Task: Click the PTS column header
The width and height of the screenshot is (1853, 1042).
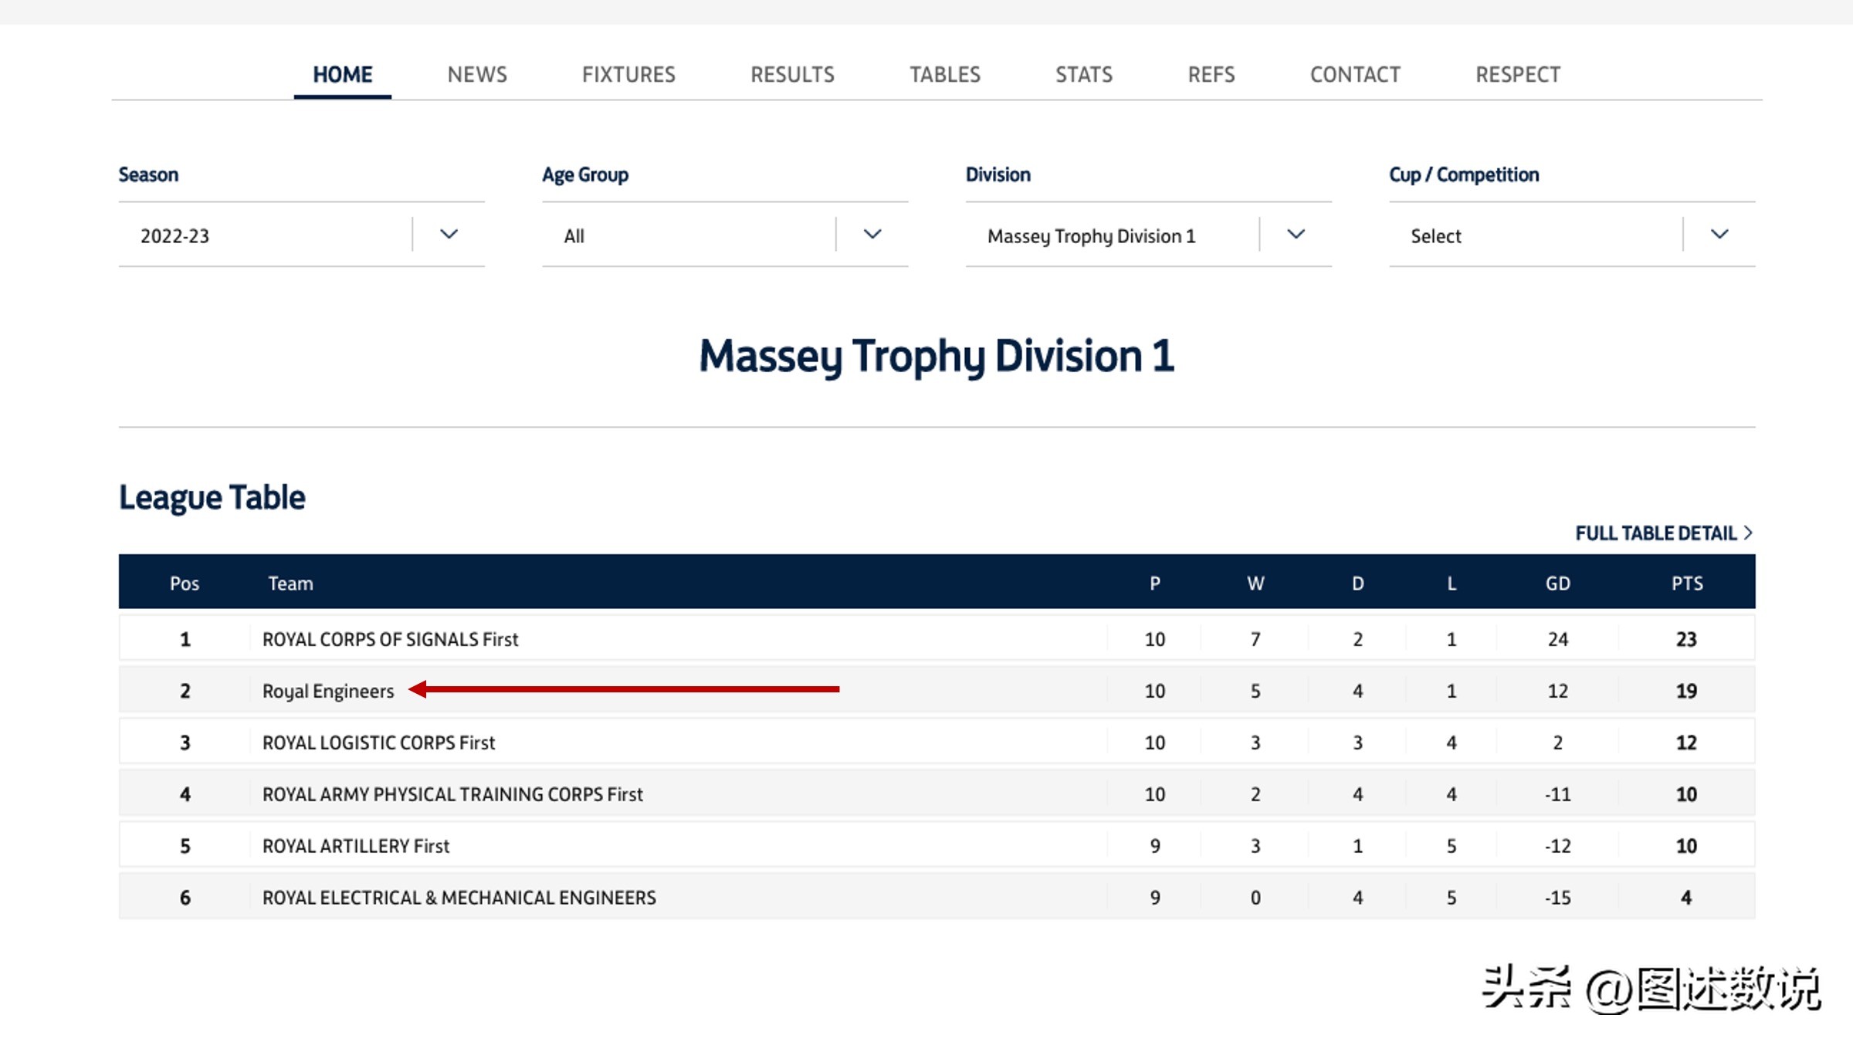Action: click(1687, 584)
